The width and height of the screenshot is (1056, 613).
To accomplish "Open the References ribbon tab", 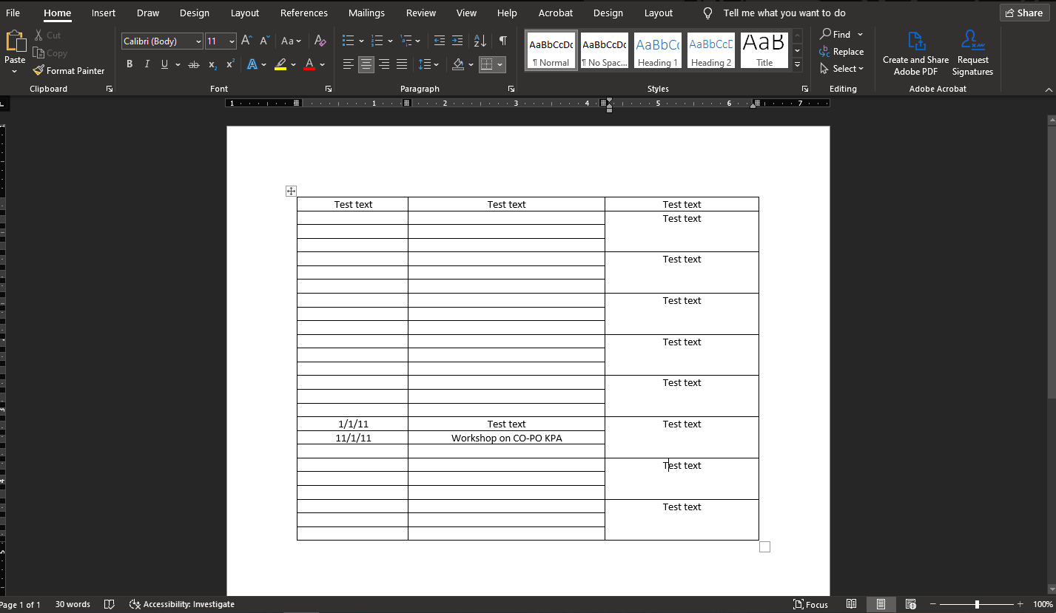I will [x=304, y=13].
